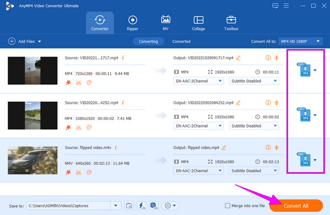This screenshot has width=330, height=215.
Task: Show source info for VID20220...4252.mp4
Action: (x=123, y=102)
